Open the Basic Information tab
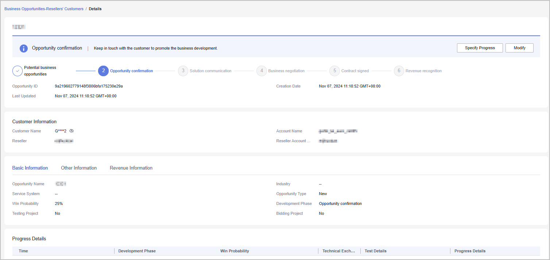The height and width of the screenshot is (260, 550). (x=30, y=168)
